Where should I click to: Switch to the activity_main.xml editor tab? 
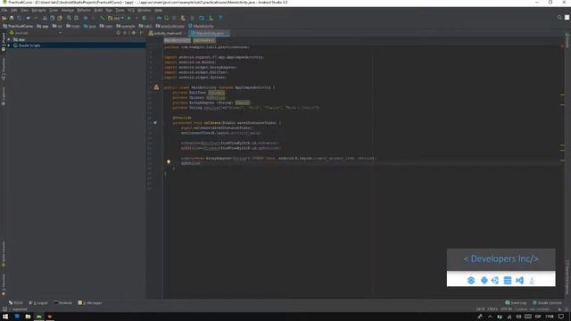(168, 33)
